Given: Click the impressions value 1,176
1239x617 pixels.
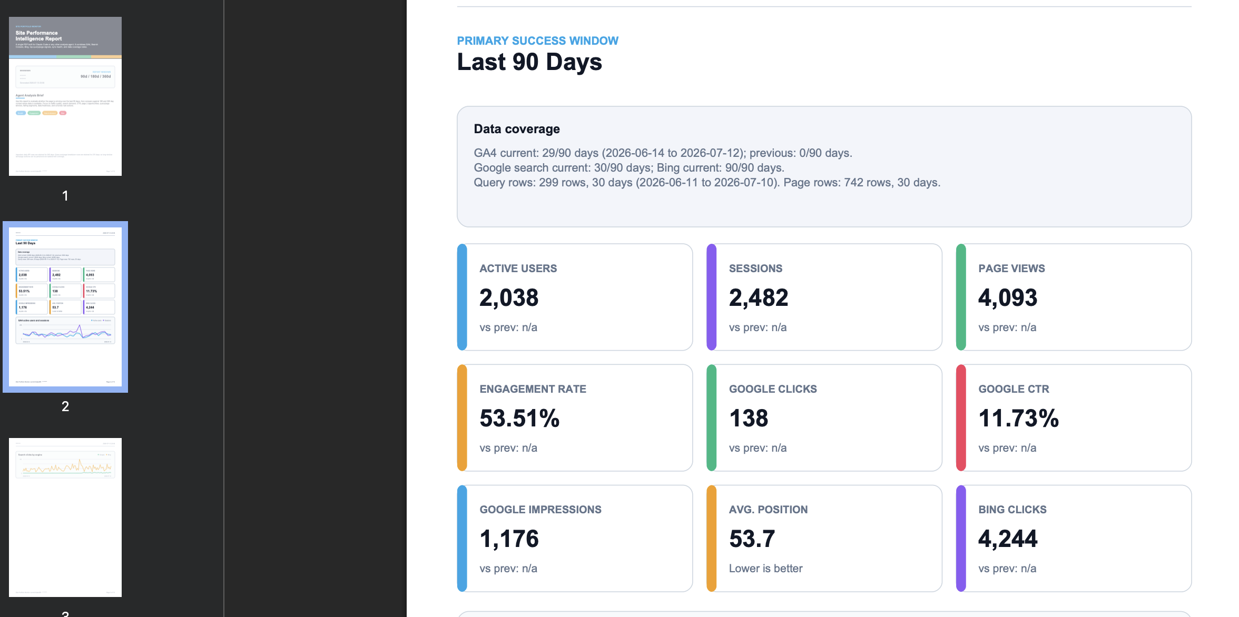Looking at the screenshot, I should click(x=509, y=539).
